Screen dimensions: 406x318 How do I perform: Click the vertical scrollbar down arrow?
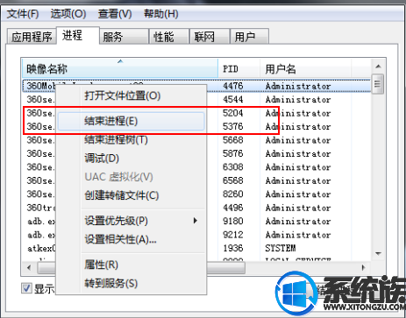[x=378, y=253]
